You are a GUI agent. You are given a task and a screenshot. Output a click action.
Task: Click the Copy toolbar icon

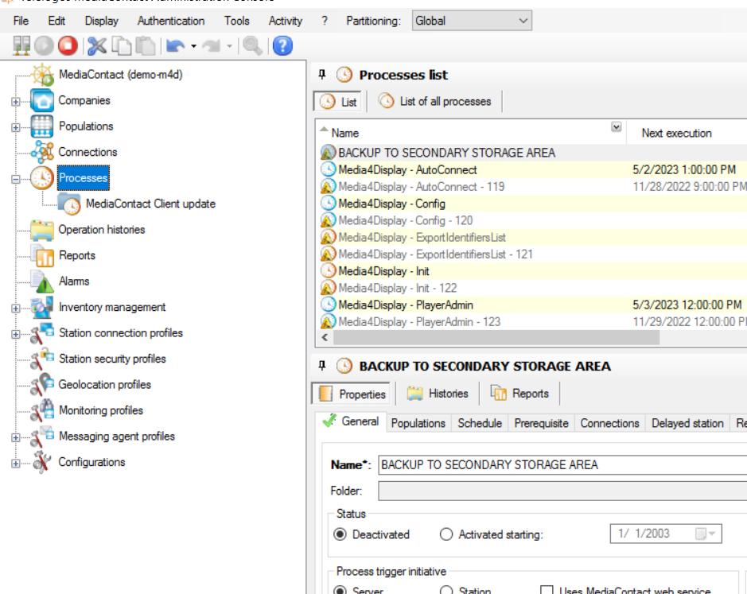[122, 46]
